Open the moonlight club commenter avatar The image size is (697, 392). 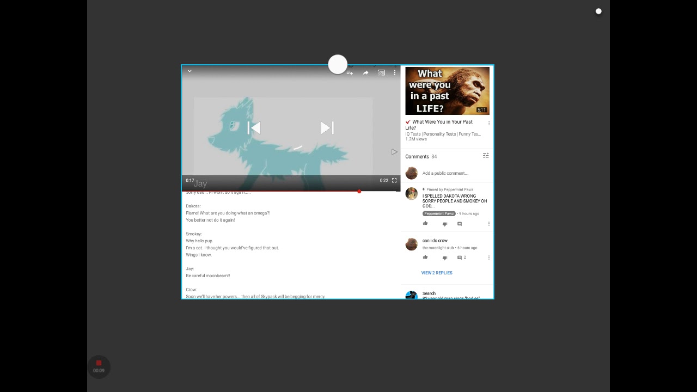412,244
